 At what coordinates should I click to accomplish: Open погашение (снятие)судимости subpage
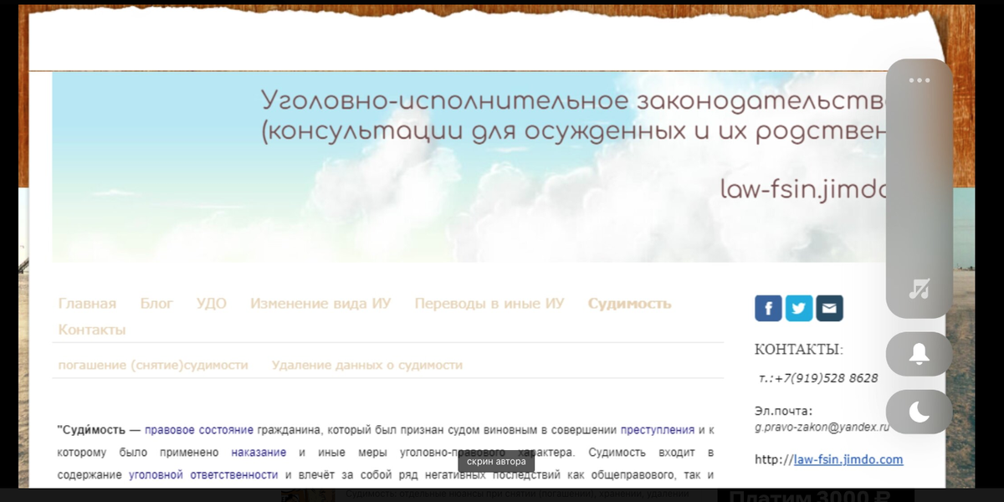(x=153, y=365)
